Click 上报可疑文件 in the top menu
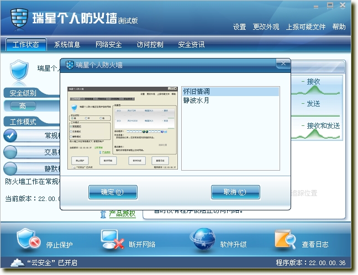 pyautogui.click(x=306, y=27)
